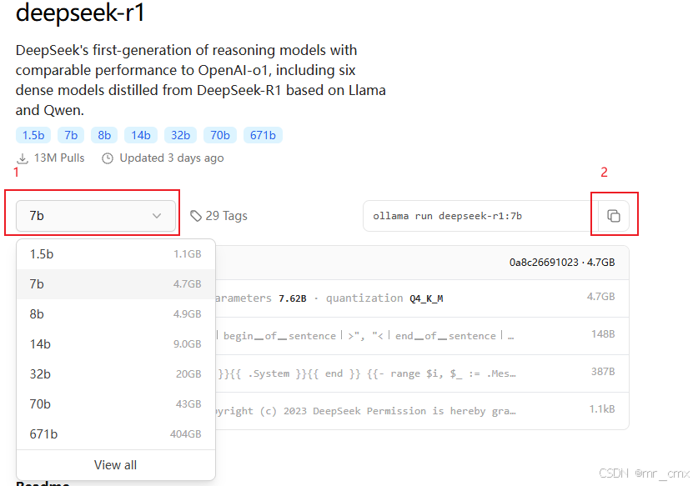Click the 70b blue tag badge
698x486 pixels.
point(220,135)
